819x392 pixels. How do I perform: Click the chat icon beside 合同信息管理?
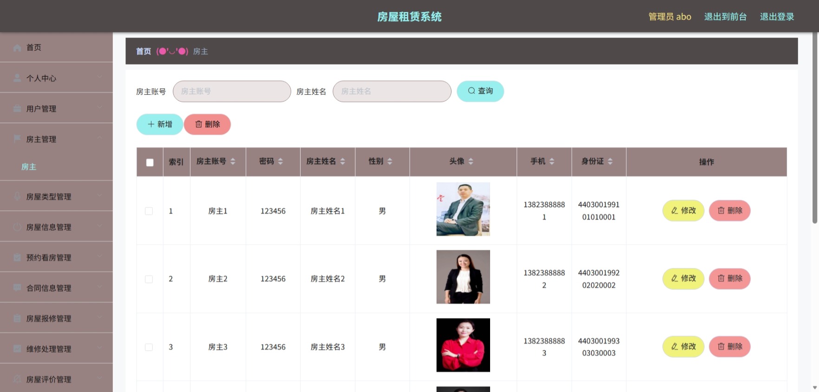pyautogui.click(x=17, y=288)
